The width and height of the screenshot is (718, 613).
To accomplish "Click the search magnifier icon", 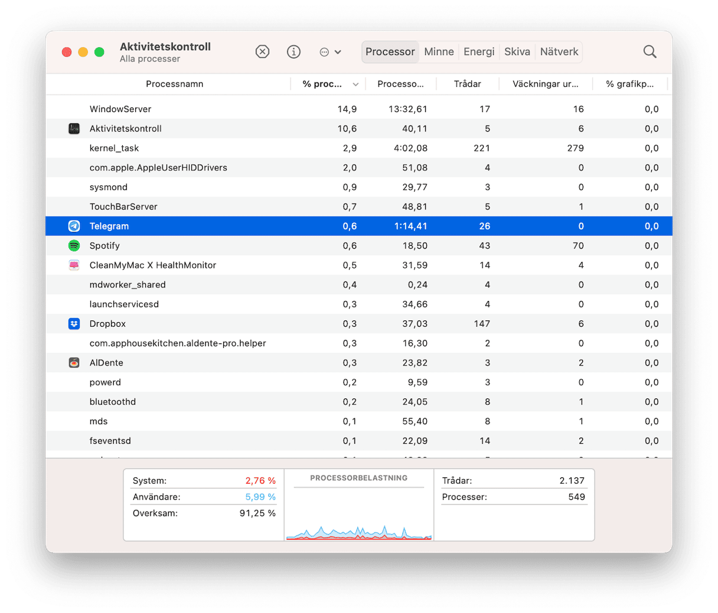I will (650, 52).
